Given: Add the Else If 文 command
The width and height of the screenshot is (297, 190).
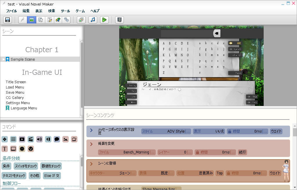Looking at the screenshot, I should [x=52, y=175].
